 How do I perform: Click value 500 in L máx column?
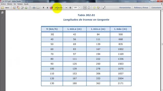(x=120, y=34)
